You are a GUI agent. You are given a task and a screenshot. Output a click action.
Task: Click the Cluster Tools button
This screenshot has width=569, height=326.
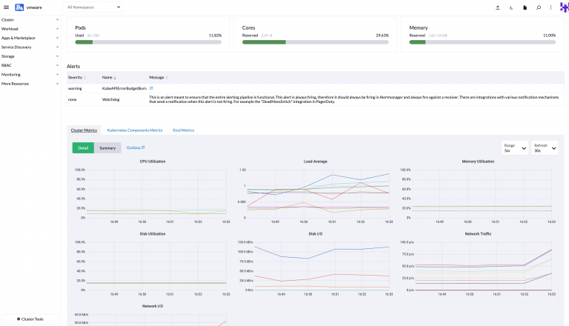coord(30,319)
